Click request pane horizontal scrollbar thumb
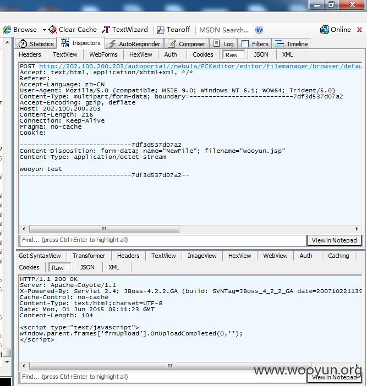The height and width of the screenshot is (386, 367). (104, 229)
